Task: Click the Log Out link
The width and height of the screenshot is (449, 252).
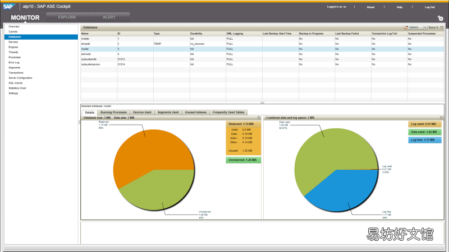Action: pyautogui.click(x=429, y=7)
